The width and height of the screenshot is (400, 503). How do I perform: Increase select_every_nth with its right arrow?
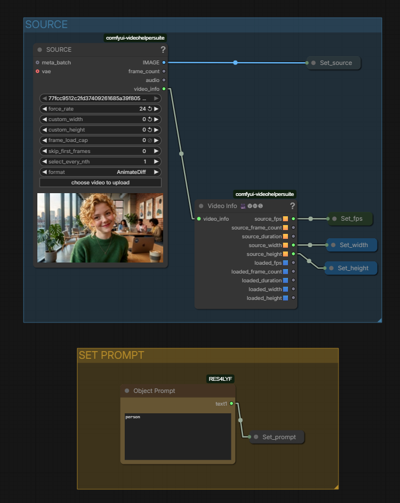coord(156,162)
